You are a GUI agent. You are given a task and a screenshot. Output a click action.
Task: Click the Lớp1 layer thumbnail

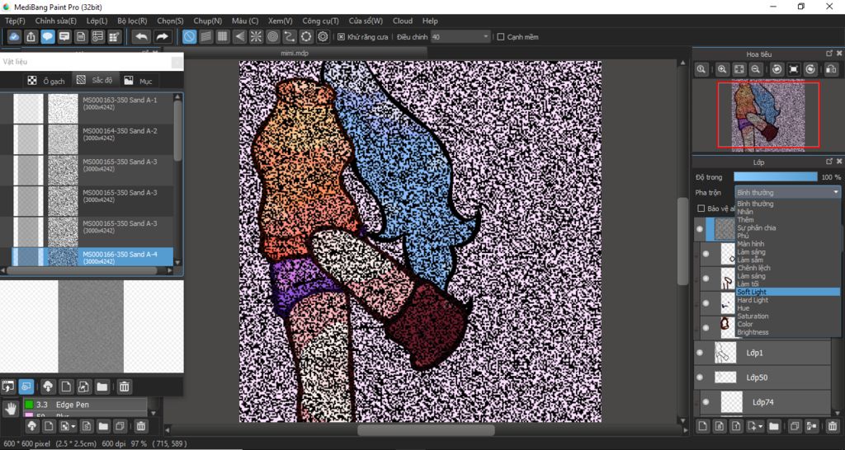click(x=725, y=353)
